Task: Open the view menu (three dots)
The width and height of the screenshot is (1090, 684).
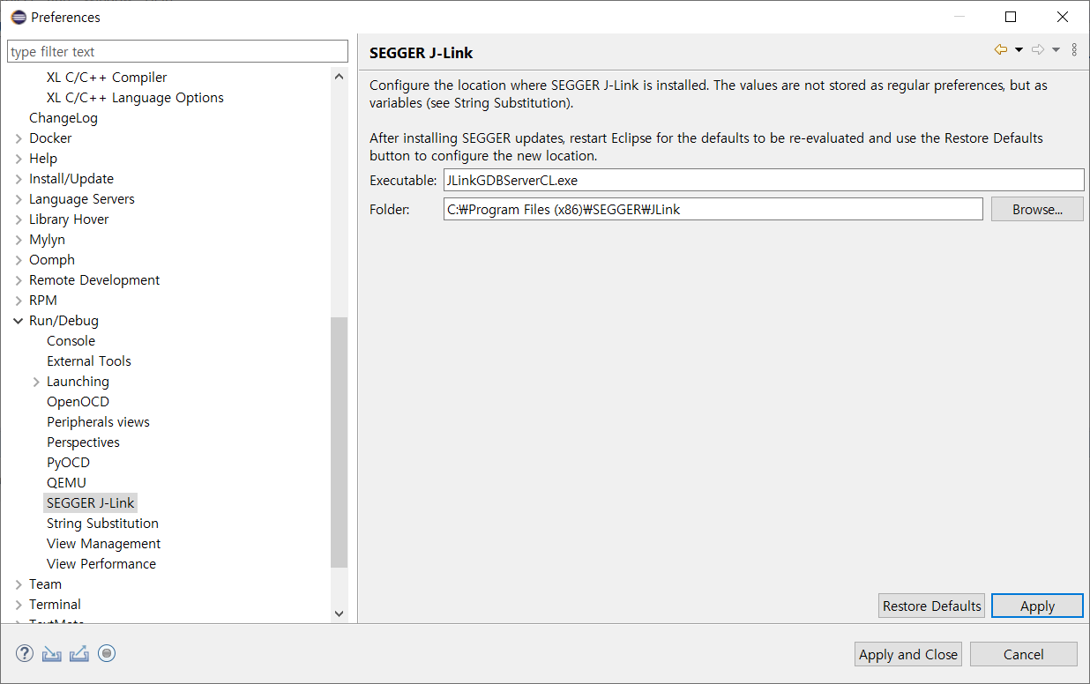Action: tap(1074, 49)
